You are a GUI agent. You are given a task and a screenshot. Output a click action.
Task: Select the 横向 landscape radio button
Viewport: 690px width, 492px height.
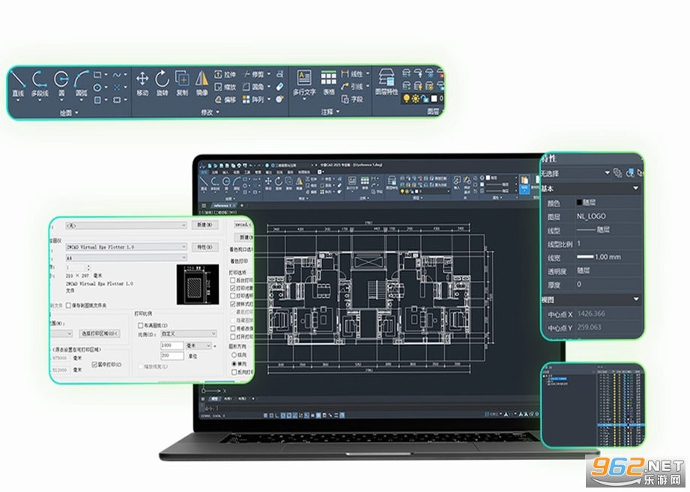coord(234,364)
